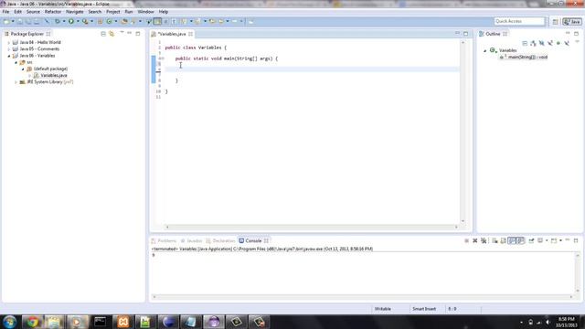Click the Windows Start button

point(10,322)
